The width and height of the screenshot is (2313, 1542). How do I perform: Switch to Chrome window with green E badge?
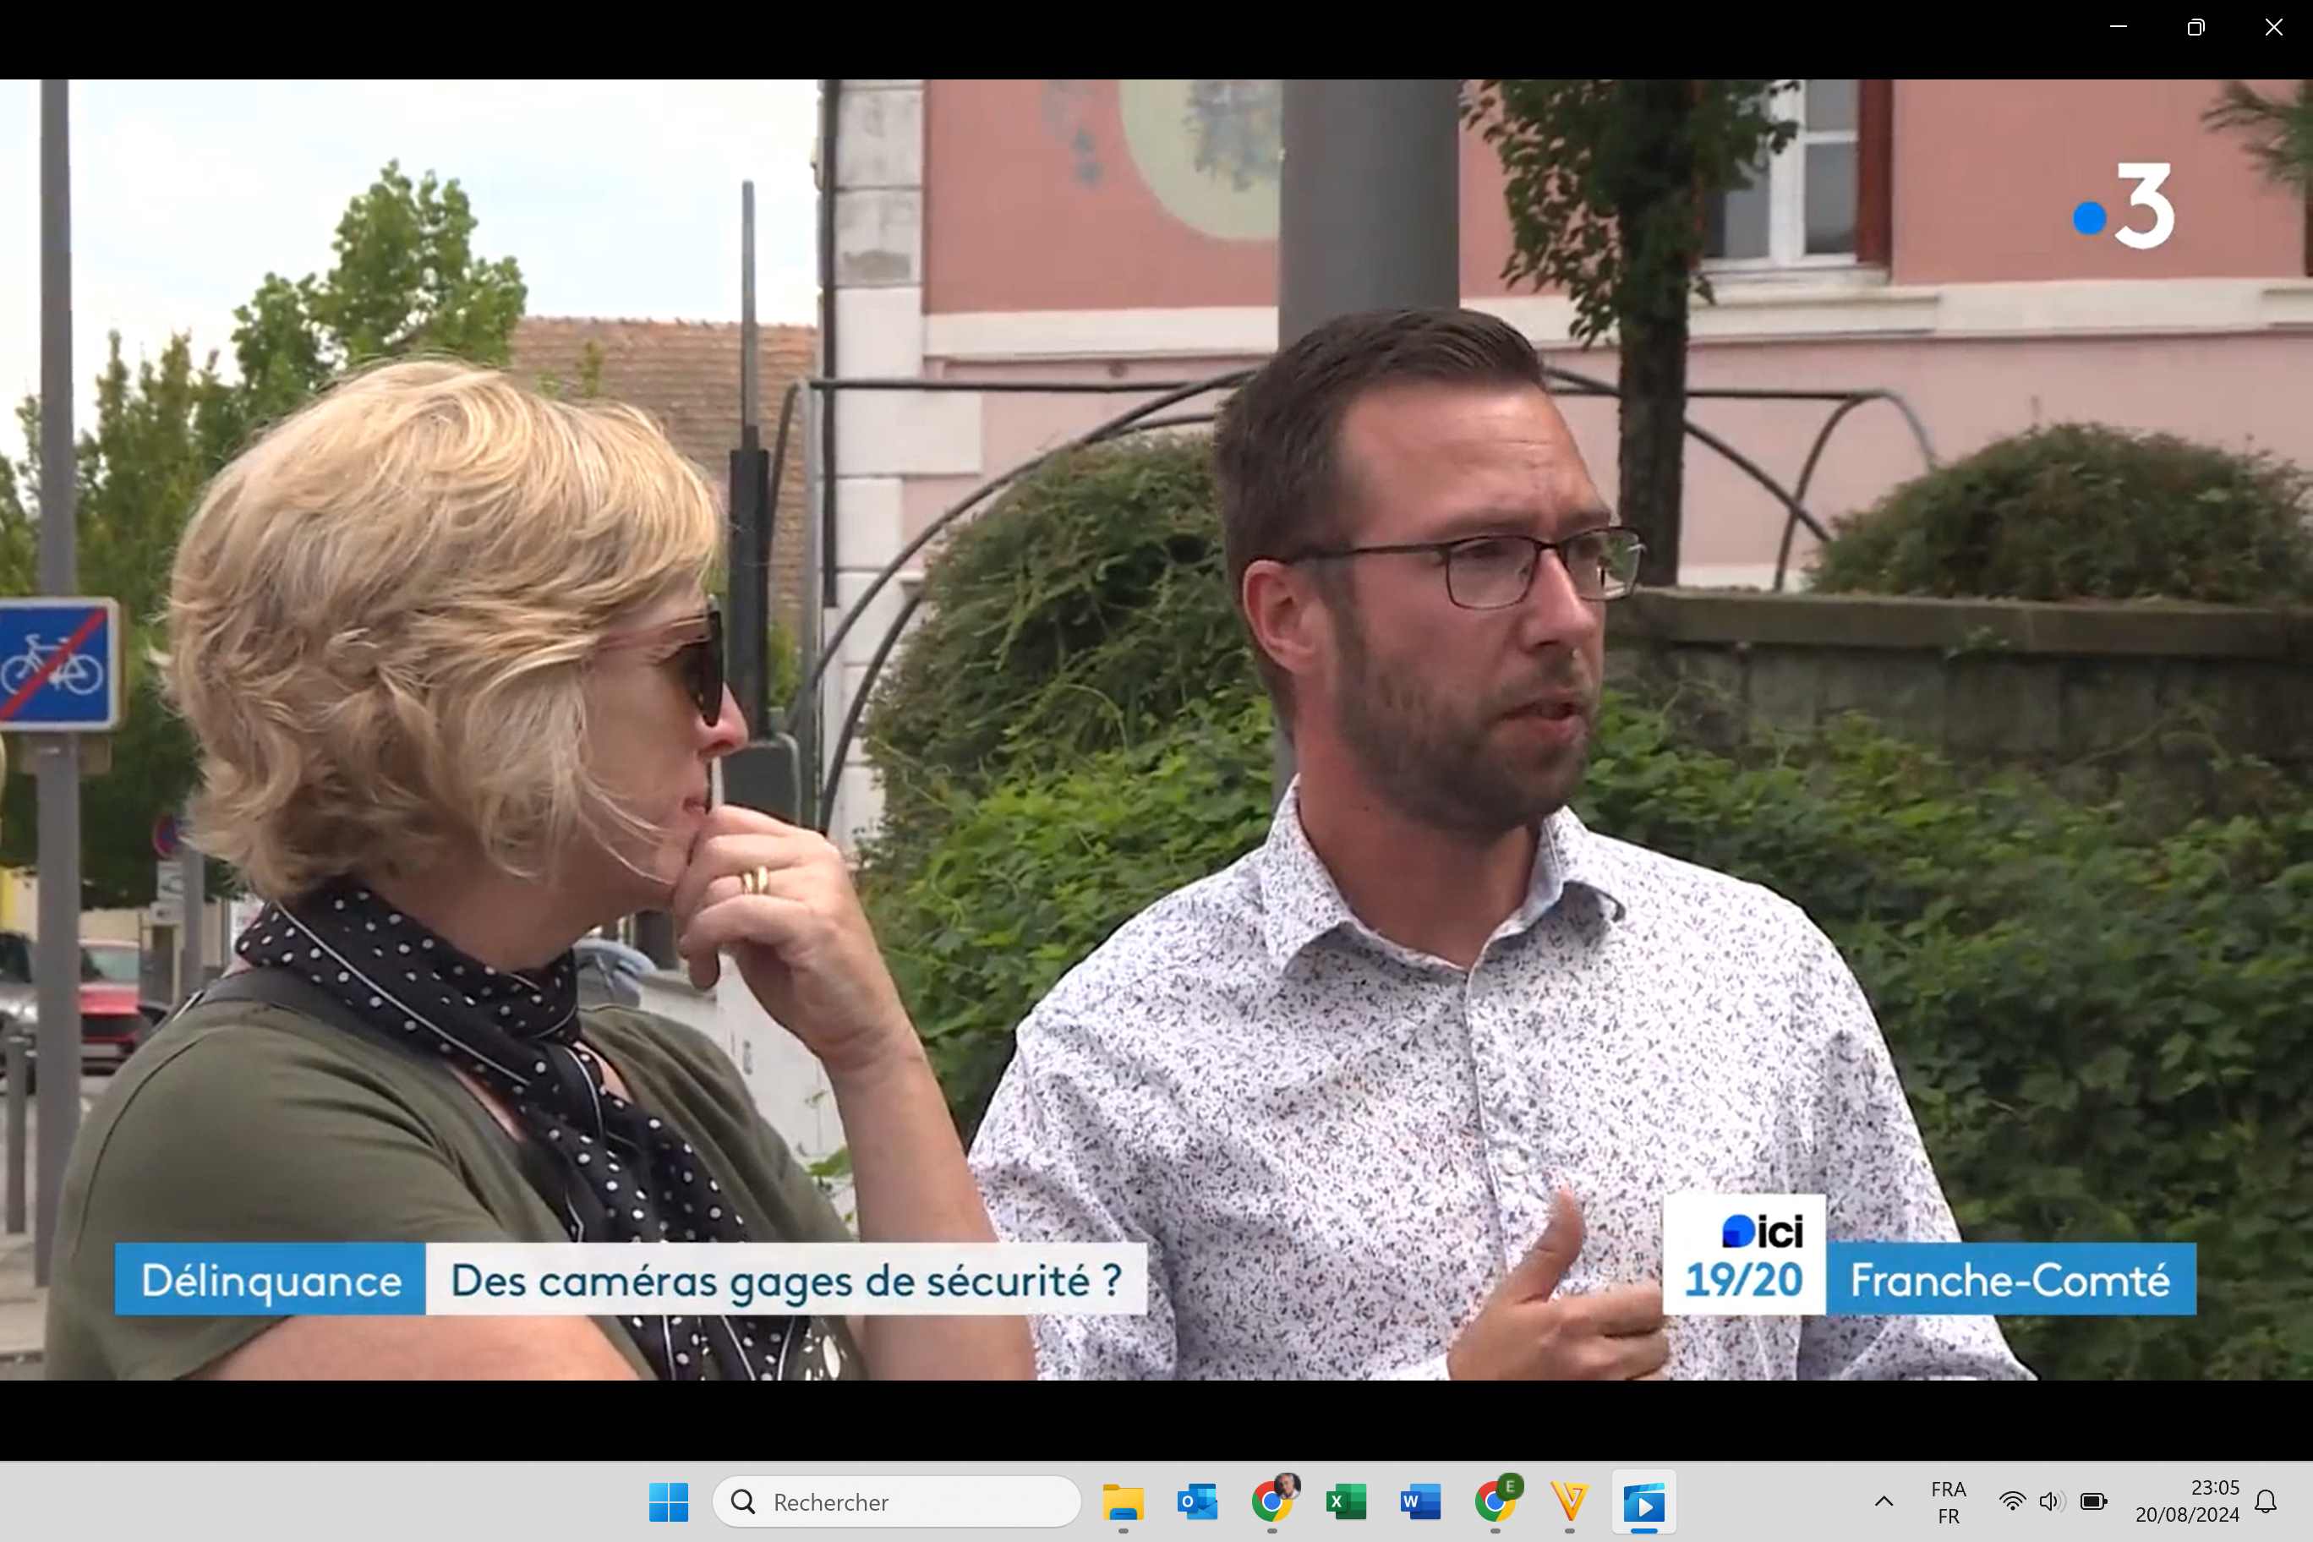pos(1495,1501)
